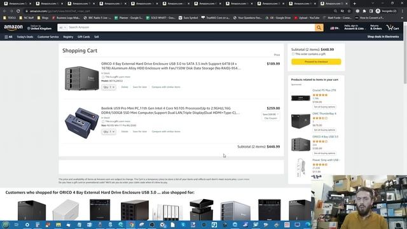The width and height of the screenshot is (407, 229).
Task: Click the Proceed to checkout button
Action: (316, 62)
